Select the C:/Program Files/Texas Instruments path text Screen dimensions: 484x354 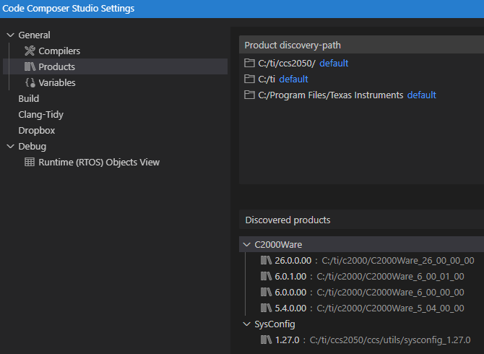click(x=331, y=95)
